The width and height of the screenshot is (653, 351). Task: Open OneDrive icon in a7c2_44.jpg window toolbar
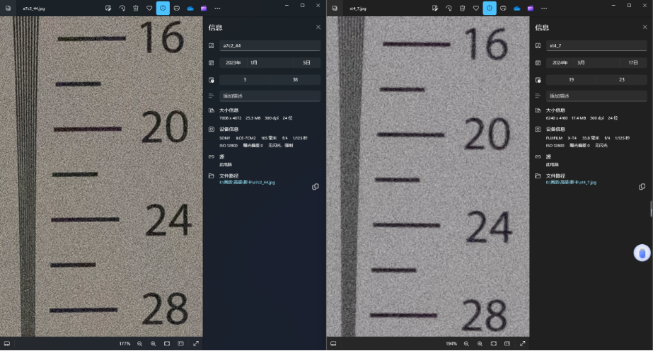(190, 8)
